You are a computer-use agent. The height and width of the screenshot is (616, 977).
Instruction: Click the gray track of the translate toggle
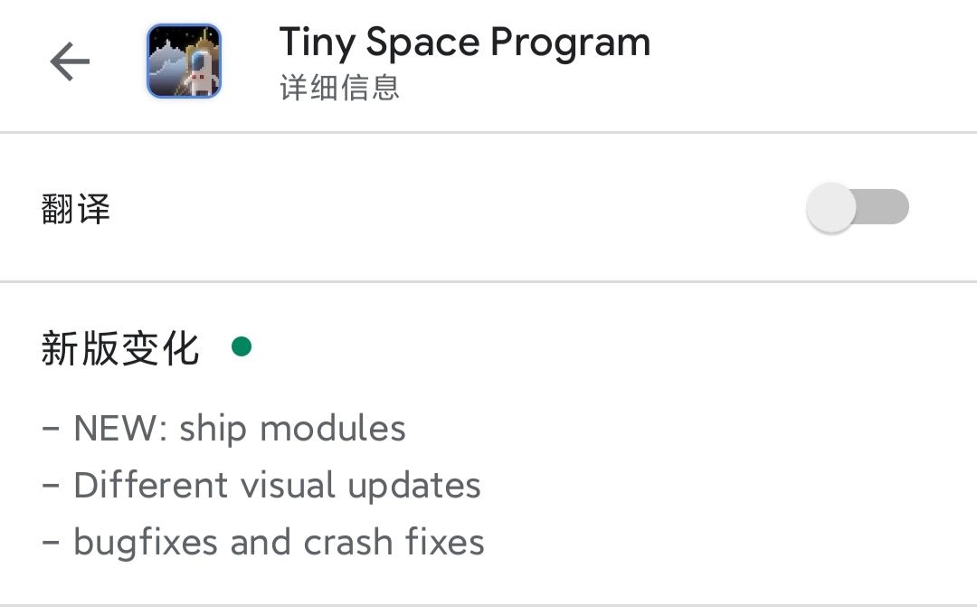click(x=885, y=208)
